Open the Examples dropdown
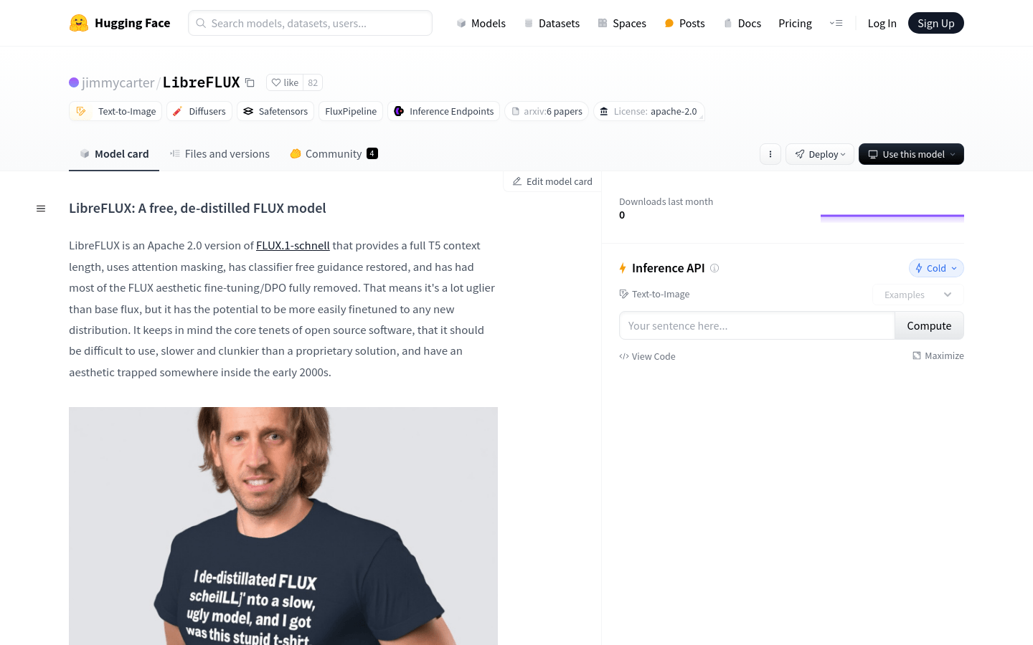The width and height of the screenshot is (1033, 645). click(918, 295)
